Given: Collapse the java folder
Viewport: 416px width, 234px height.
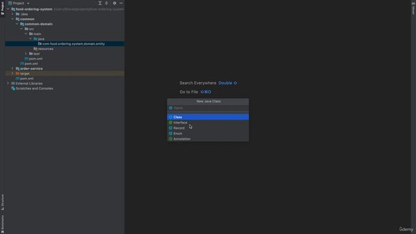Looking at the screenshot, I should click(x=31, y=39).
